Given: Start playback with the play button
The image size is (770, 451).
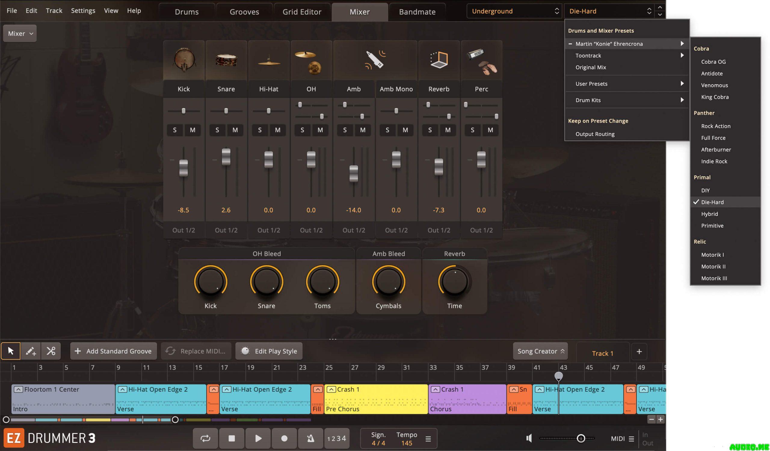Looking at the screenshot, I should [258, 438].
